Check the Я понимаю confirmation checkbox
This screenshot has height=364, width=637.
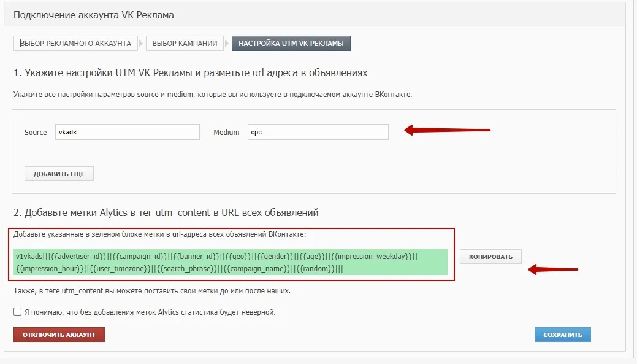point(17,312)
